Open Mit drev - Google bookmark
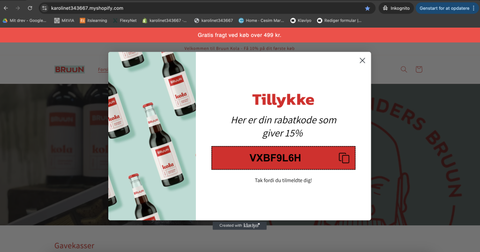This screenshot has width=480, height=252. 24,21
